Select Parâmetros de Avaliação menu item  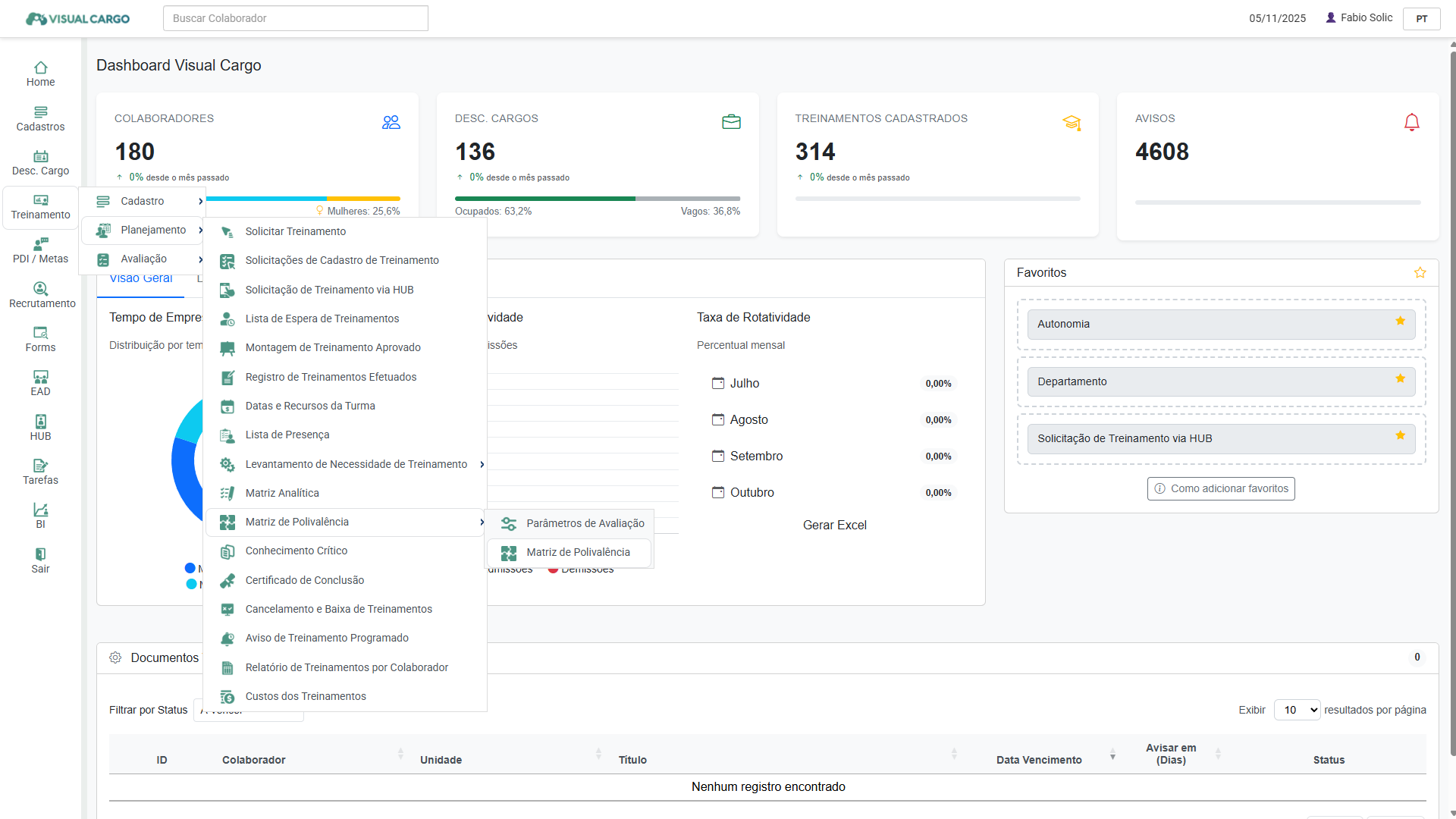point(585,523)
